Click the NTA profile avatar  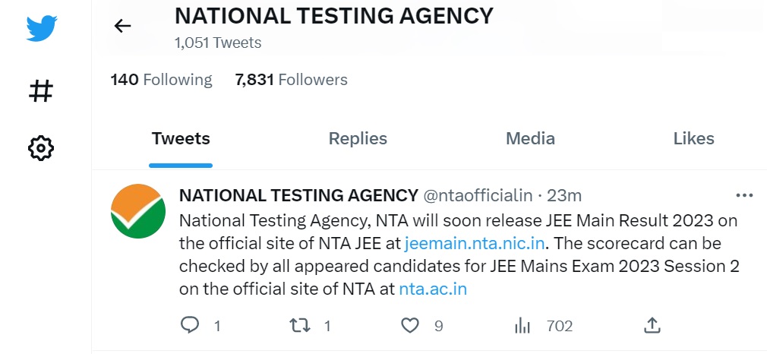[137, 212]
